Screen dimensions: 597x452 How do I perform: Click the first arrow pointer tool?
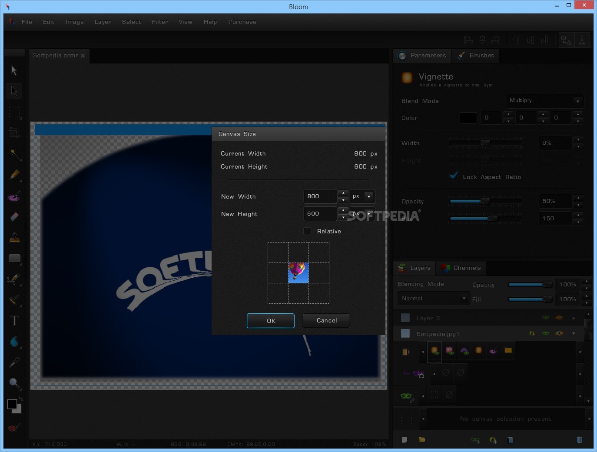14,70
